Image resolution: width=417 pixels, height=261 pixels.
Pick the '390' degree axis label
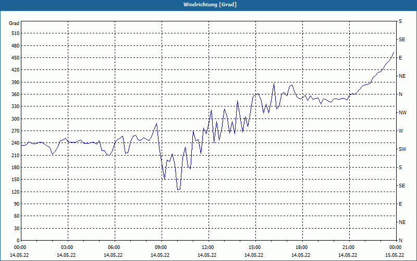click(x=16, y=82)
